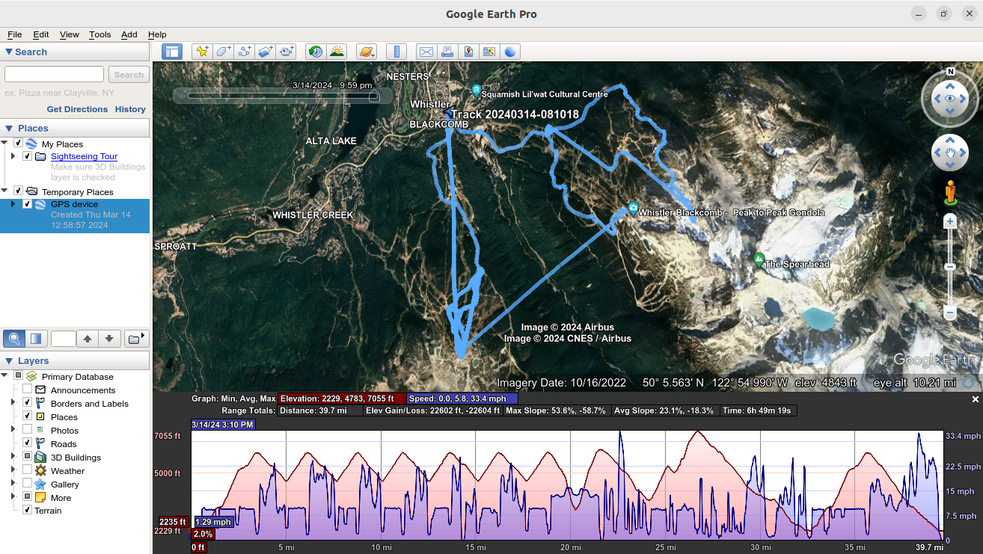Click in the search input field
This screenshot has height=554, width=983.
coord(54,74)
